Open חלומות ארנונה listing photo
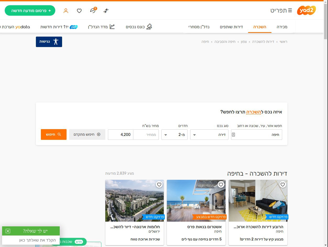Image resolution: width=328 pixels, height=247 pixels. (x=134, y=201)
